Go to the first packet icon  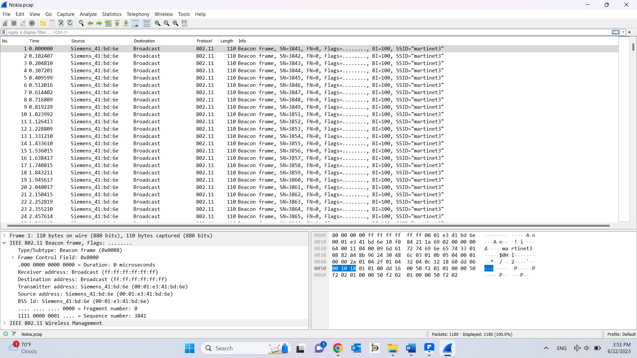[117, 23]
